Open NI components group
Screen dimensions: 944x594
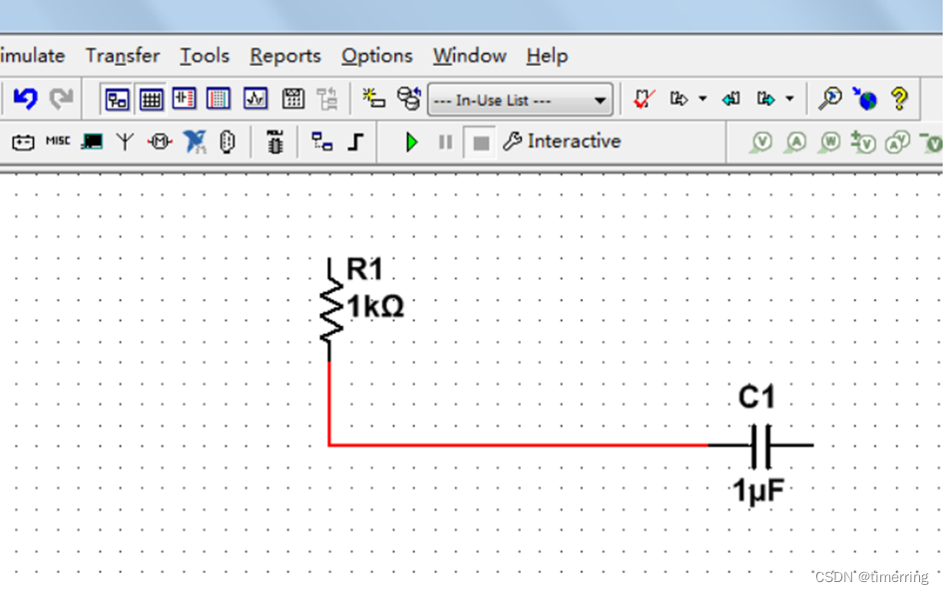pos(195,142)
